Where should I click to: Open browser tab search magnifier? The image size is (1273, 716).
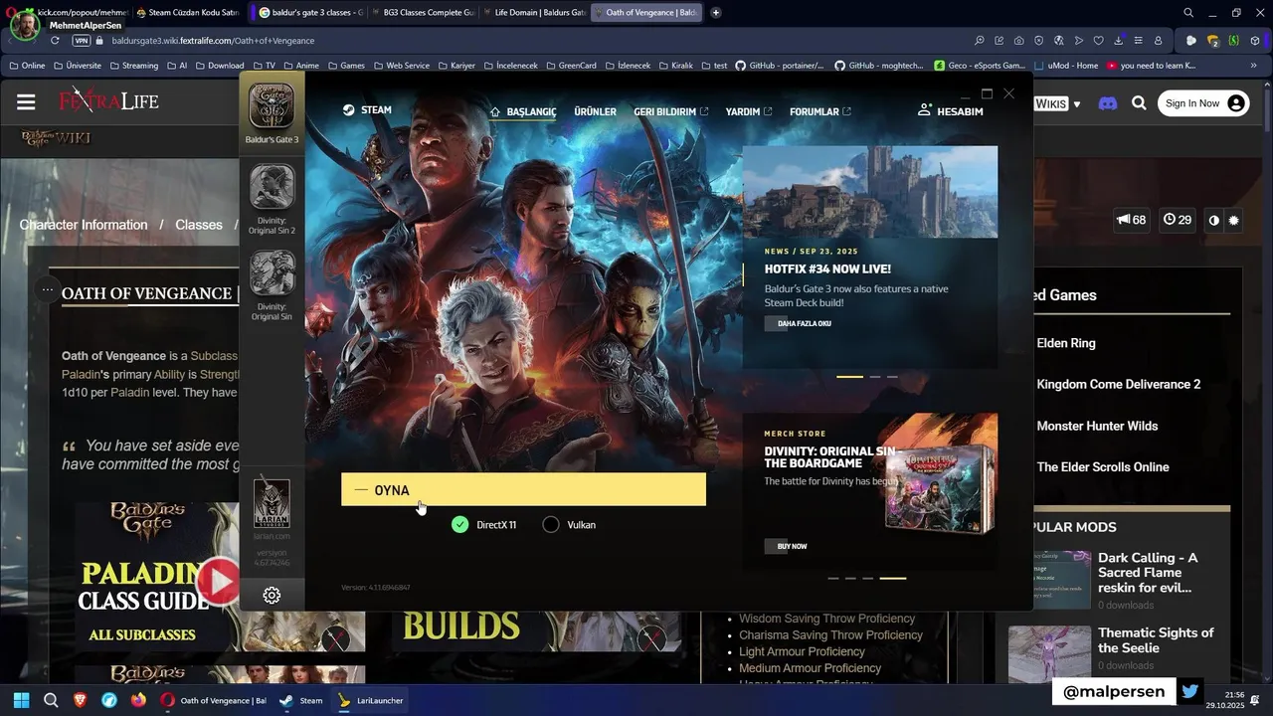coord(1188,13)
